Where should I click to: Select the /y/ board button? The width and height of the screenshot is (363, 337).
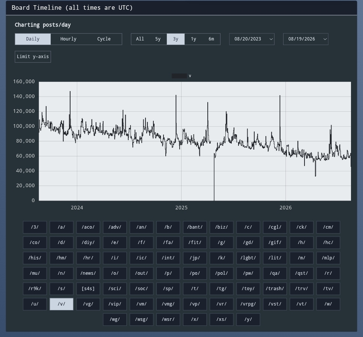[x=248, y=320]
